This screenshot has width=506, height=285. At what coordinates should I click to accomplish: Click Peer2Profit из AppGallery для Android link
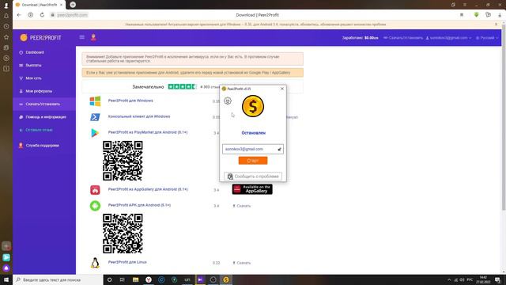point(148,189)
